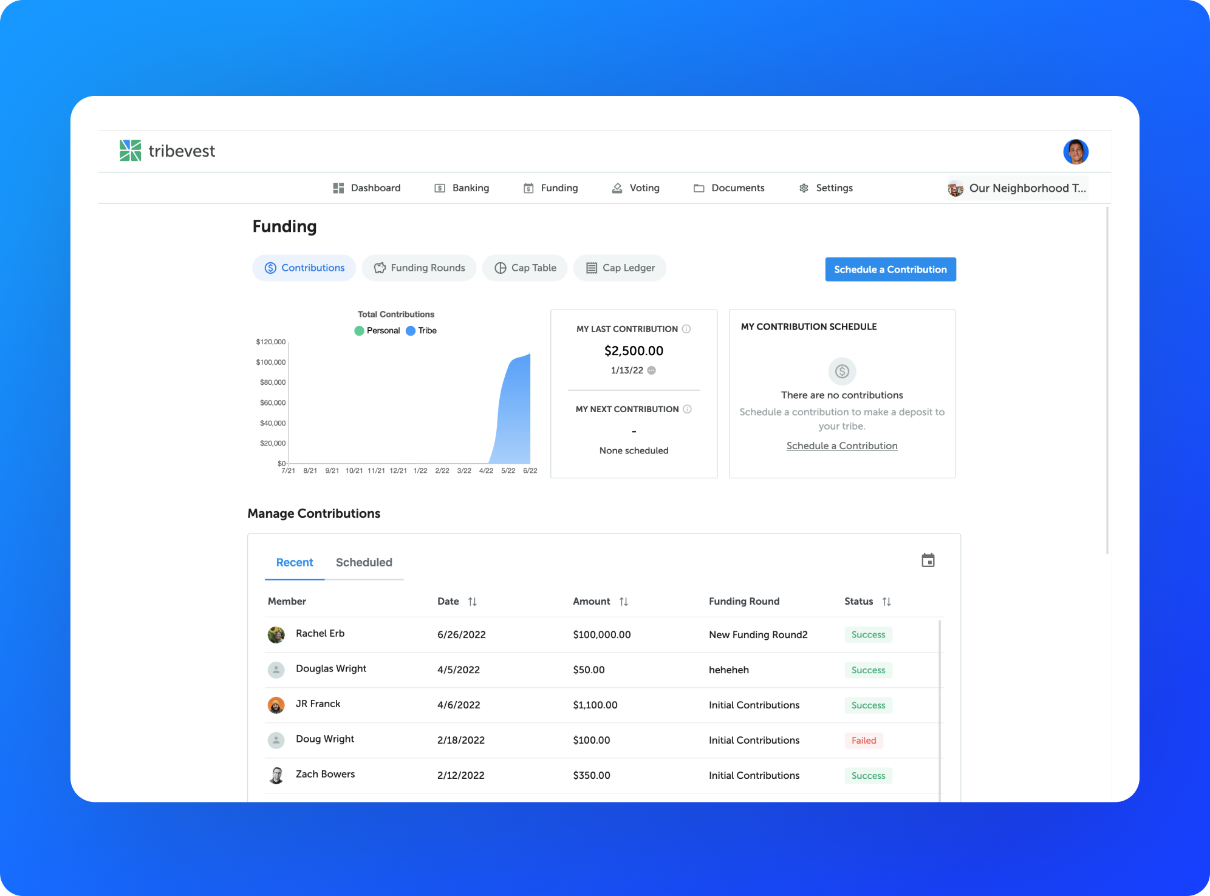The height and width of the screenshot is (896, 1210).
Task: Click the Member column header
Action: coord(287,602)
